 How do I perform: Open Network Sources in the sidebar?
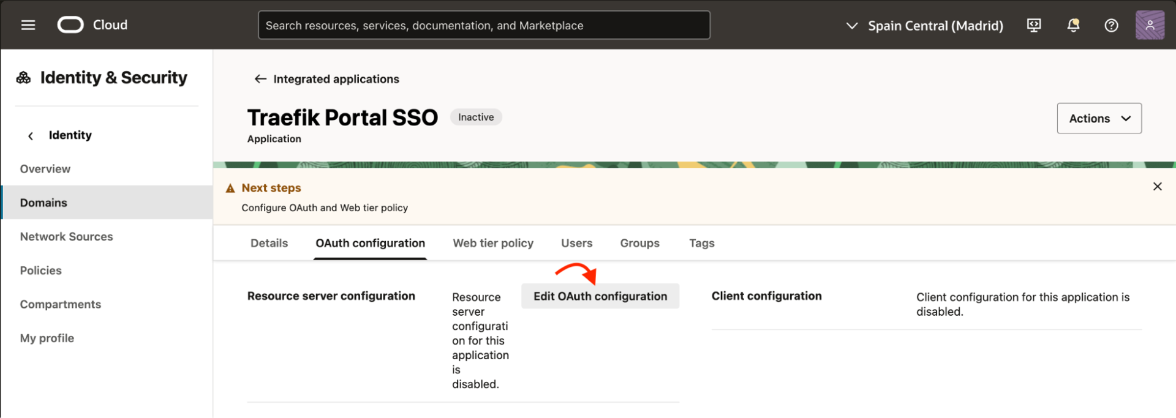pyautogui.click(x=66, y=237)
